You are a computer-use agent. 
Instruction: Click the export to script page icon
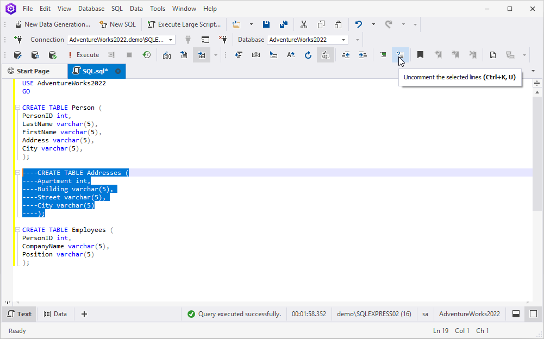tap(184, 55)
